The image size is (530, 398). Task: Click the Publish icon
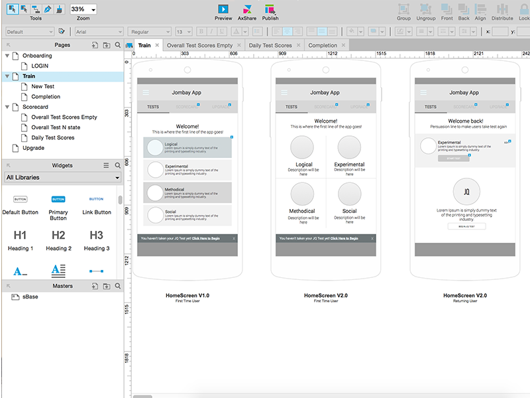270,9
